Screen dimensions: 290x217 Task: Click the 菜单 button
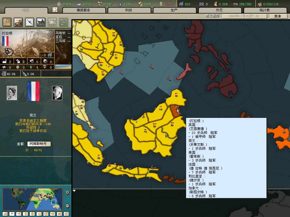pos(277,16)
